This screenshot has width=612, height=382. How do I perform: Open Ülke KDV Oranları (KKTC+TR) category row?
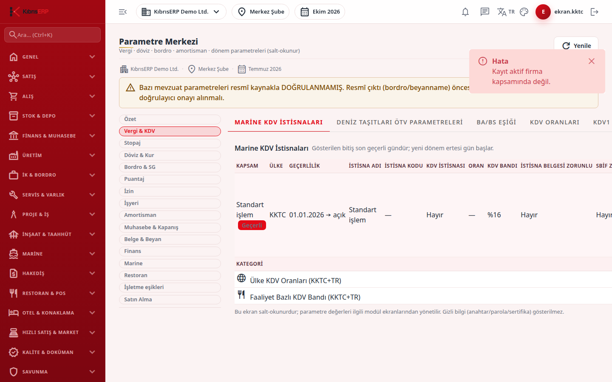[423, 280]
